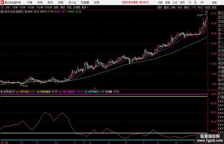Image resolution: width=224 pixels, height=144 pixels.
Task: Click the 画线 drawing button
Action: pyautogui.click(x=187, y=7)
